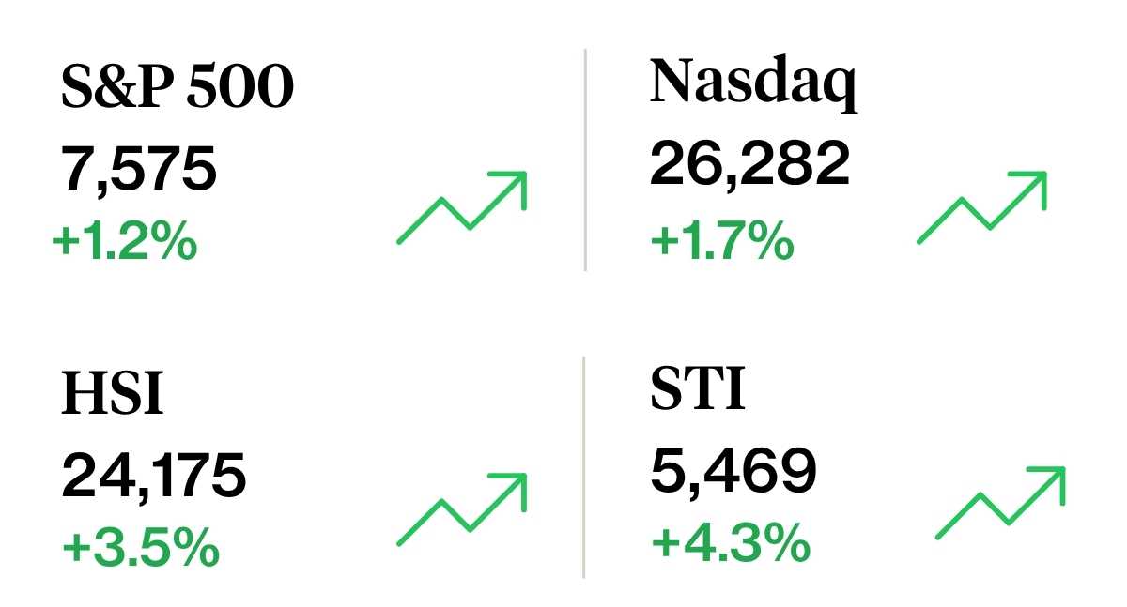Click the +1.2% change figure
1127x607 pixels.
coord(125,242)
